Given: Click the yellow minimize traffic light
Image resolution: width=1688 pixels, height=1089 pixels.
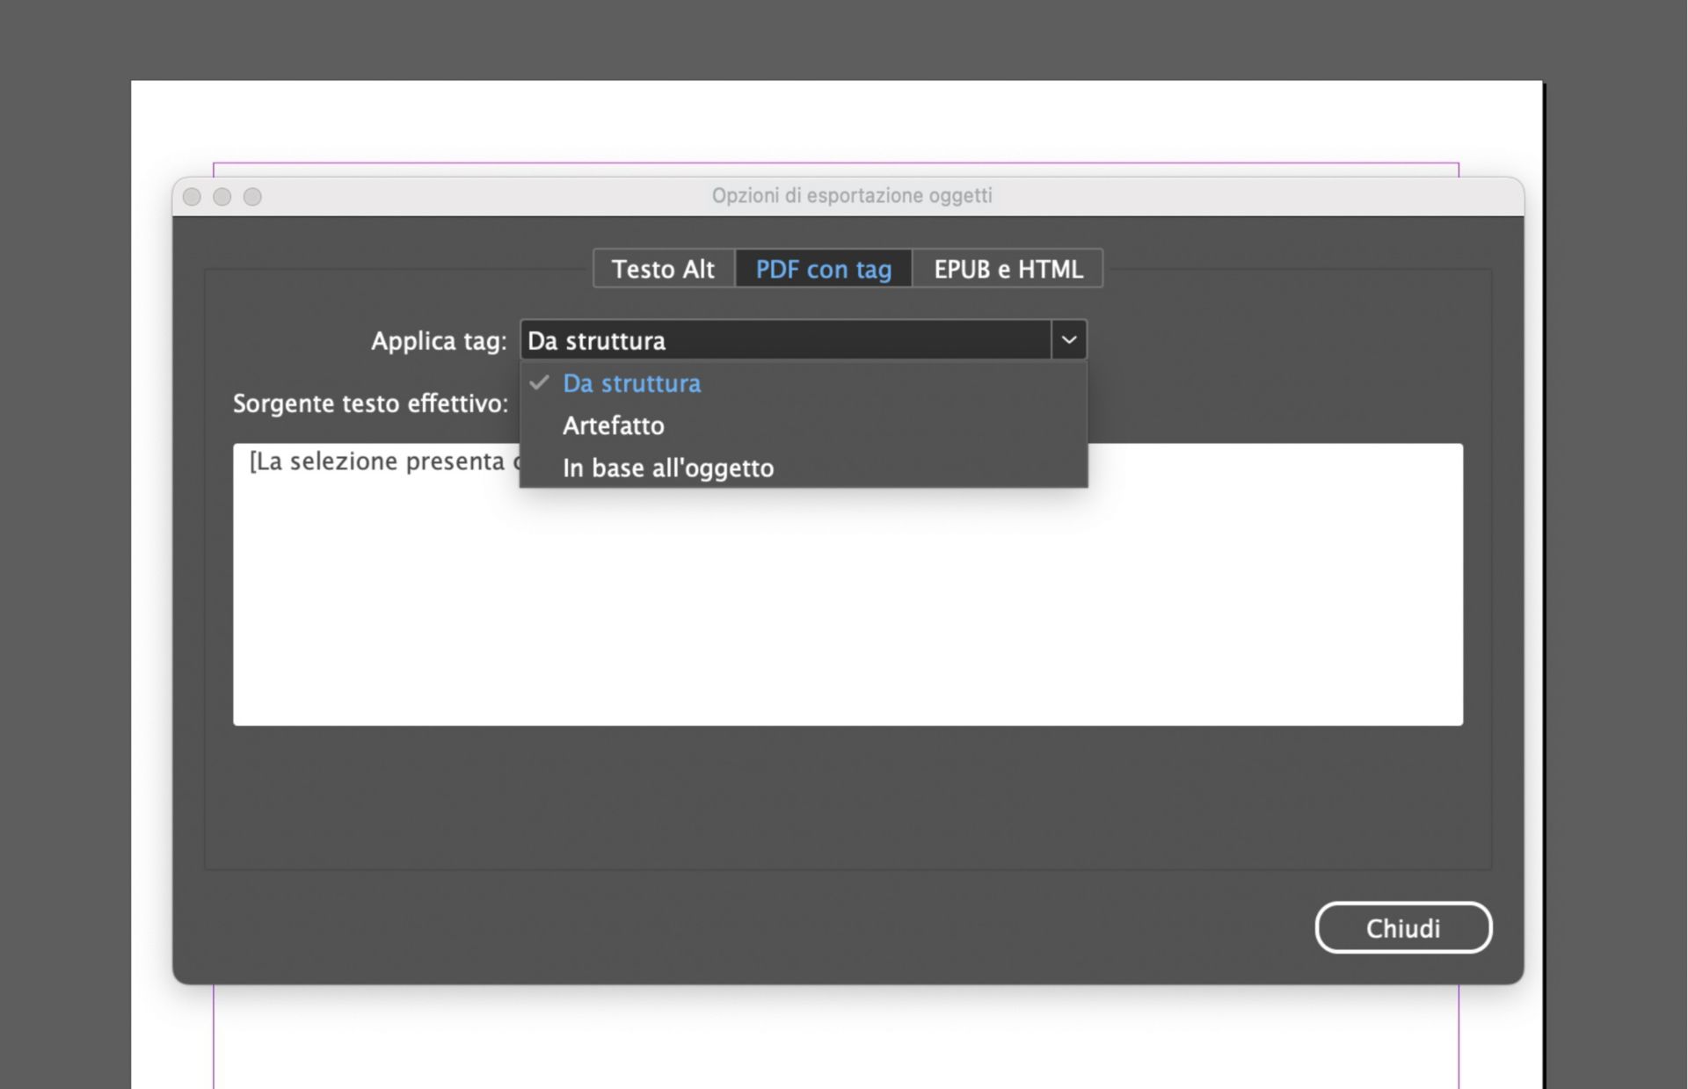Looking at the screenshot, I should point(222,196).
